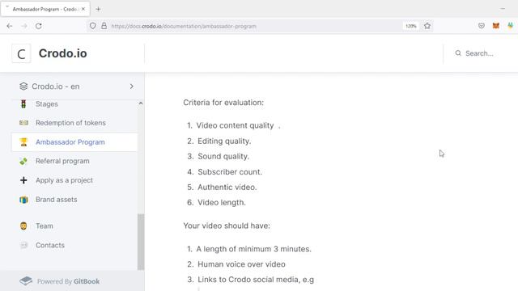Click the traffic light Stages icon
518x291 pixels.
pyautogui.click(x=23, y=104)
